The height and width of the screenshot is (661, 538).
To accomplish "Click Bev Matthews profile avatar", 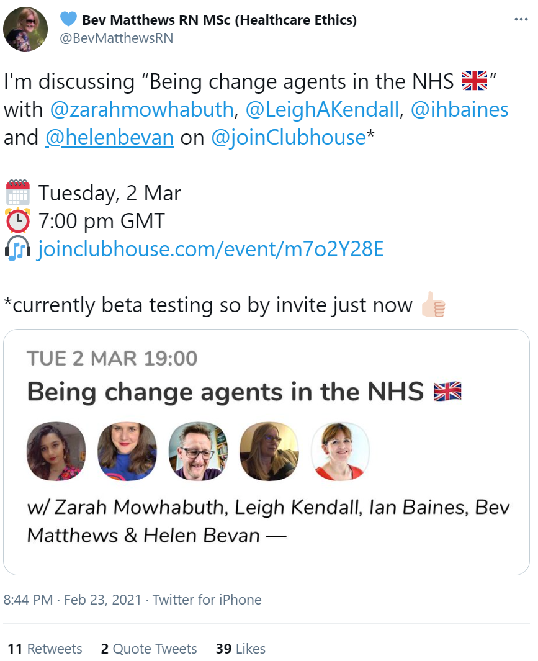I will coord(25,29).
